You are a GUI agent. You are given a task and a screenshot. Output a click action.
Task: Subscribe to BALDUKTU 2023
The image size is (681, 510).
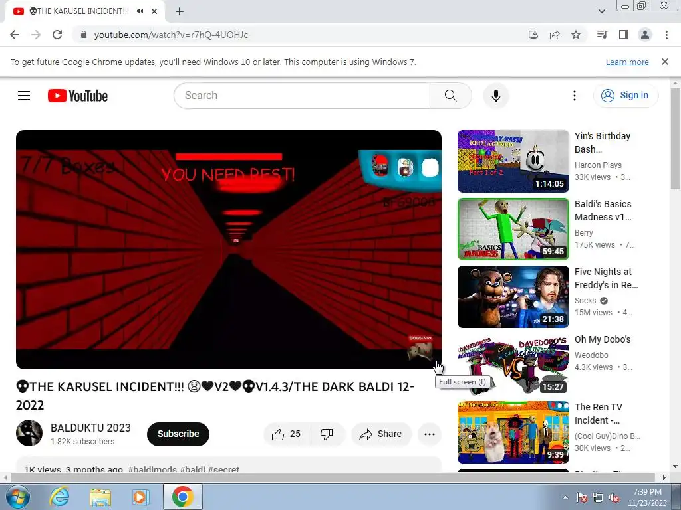click(178, 434)
